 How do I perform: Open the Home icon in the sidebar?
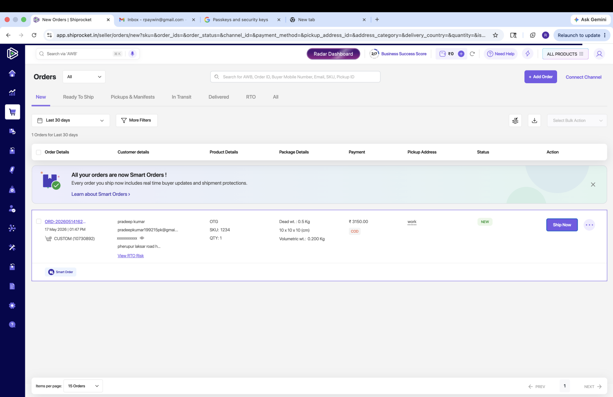[x=12, y=73]
